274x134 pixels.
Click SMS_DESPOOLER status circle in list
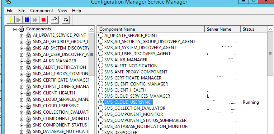click(x=101, y=132)
